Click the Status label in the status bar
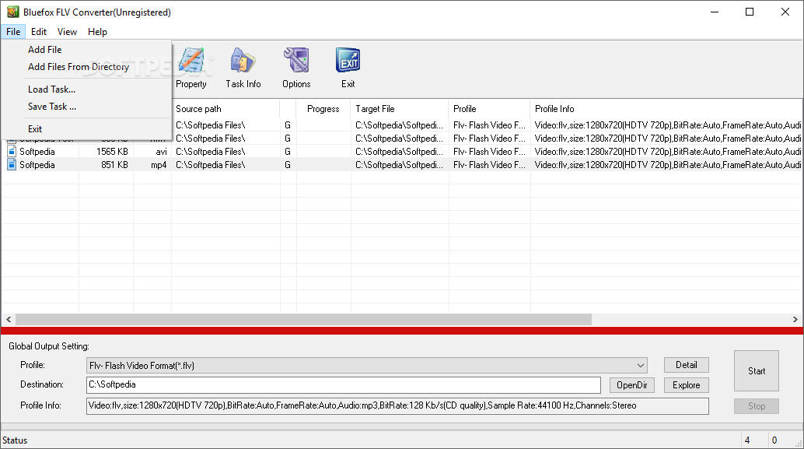This screenshot has width=804, height=449. tap(15, 440)
